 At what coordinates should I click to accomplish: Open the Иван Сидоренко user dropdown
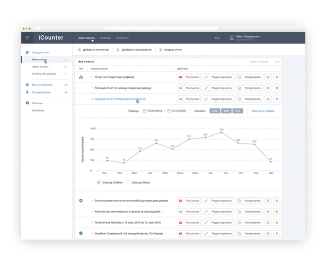(x=246, y=38)
